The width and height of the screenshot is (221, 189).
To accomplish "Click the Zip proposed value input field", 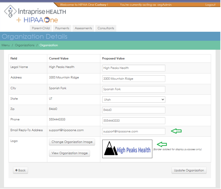I will (133, 110).
